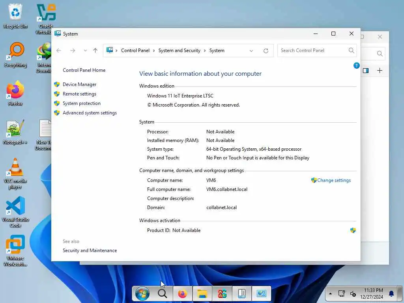Show hidden tray icons arrow
Viewport: 404px width, 303px height.
(x=331, y=294)
